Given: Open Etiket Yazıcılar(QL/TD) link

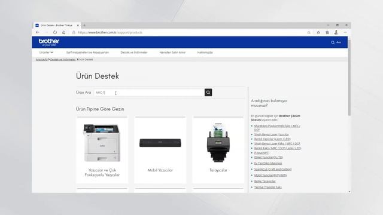Looking at the screenshot, I should (269, 158).
